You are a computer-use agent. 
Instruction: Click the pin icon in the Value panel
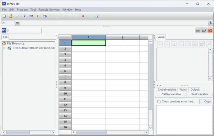click(209, 44)
